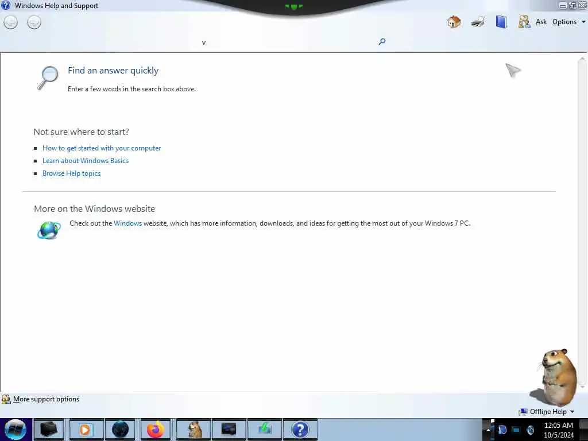Click the Not sure where to start? heading
Screen dimensions: 588x441
(x=81, y=132)
